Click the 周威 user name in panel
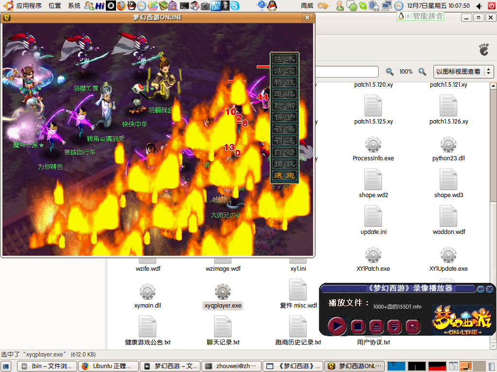Image resolution: width=497 pixels, height=372 pixels. pos(307,5)
